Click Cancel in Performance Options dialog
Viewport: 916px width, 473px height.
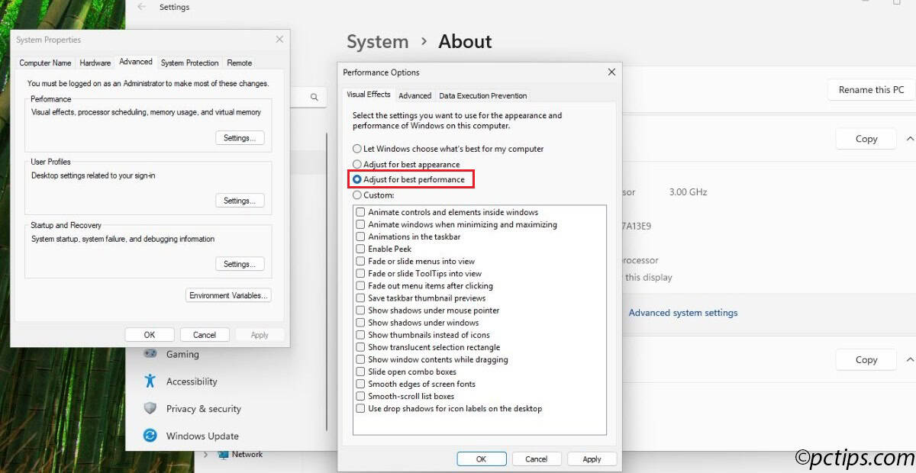537,459
